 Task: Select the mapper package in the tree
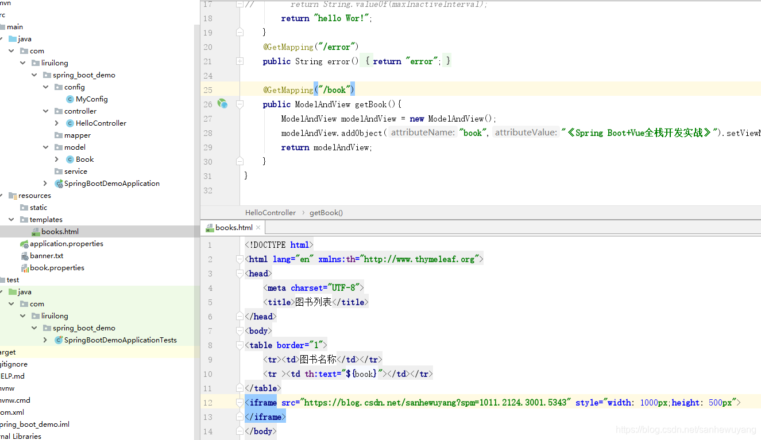[x=78, y=135]
